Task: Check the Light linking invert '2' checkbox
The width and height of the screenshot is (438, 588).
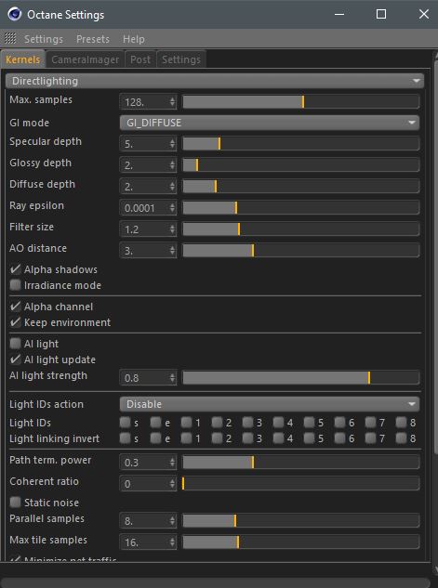Action: [217, 438]
